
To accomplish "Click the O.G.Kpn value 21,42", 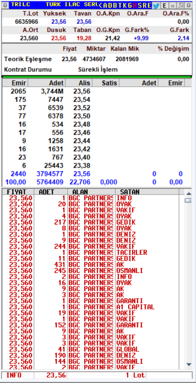I will pyautogui.click(x=113, y=38).
